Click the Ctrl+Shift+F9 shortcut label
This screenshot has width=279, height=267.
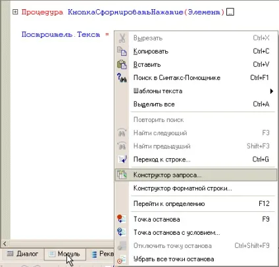click(x=252, y=245)
